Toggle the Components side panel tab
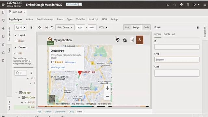This screenshot has height=117, width=208. click(x=9, y=34)
